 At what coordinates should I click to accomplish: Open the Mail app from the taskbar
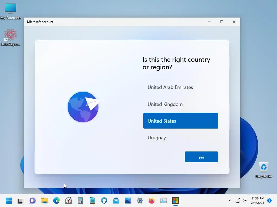[x=116, y=201]
